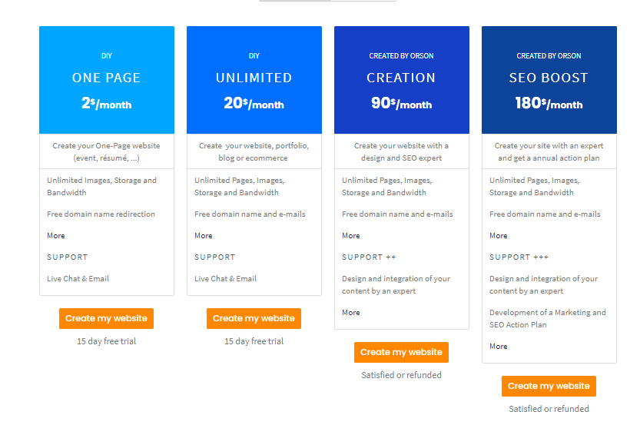
Task: Select the SEO Boost 180$/month plan header
Action: point(549,80)
